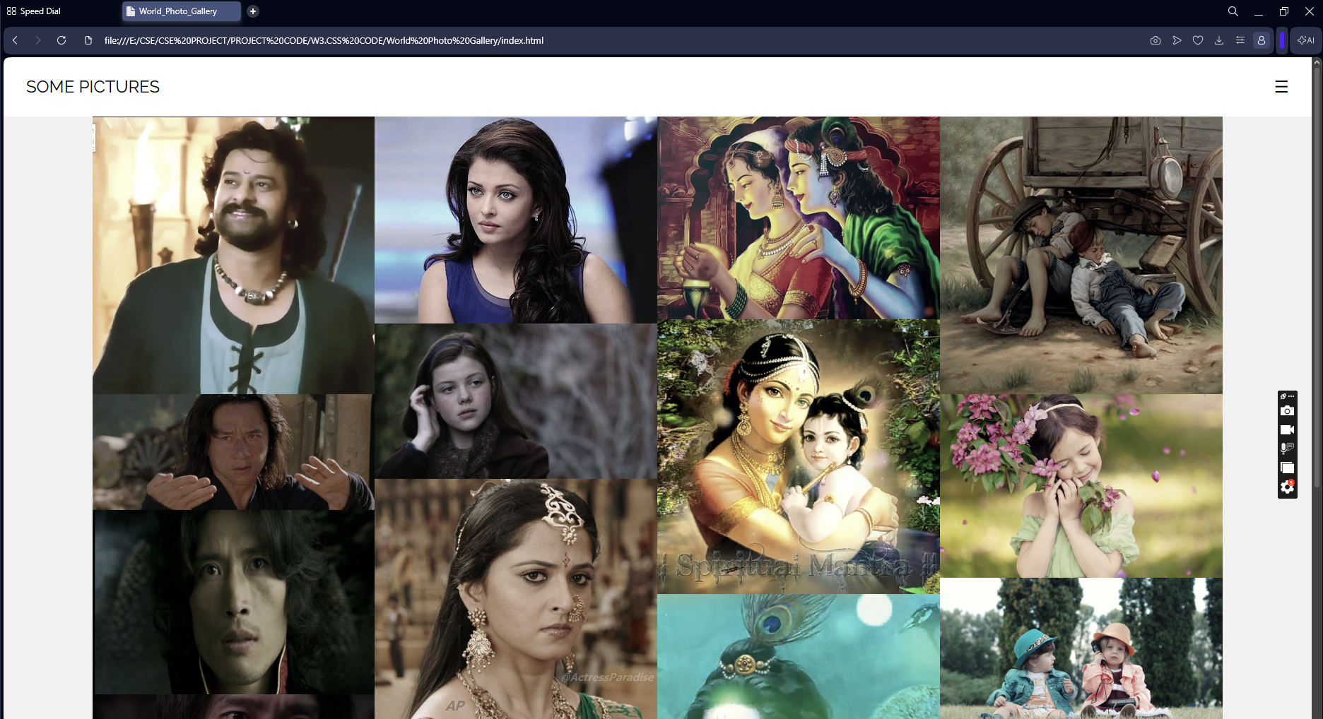Open settings gear with red badge

(1288, 487)
